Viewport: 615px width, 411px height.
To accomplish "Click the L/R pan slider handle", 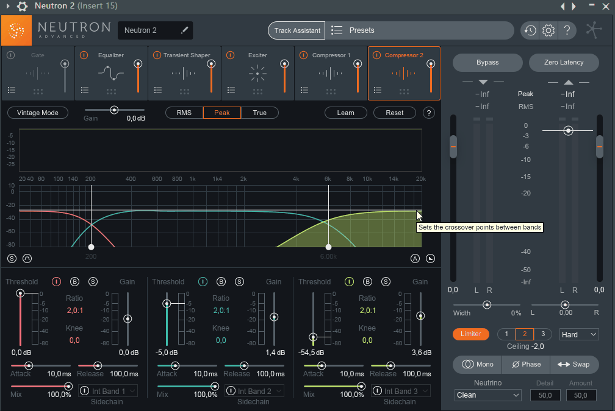I will click(565, 304).
